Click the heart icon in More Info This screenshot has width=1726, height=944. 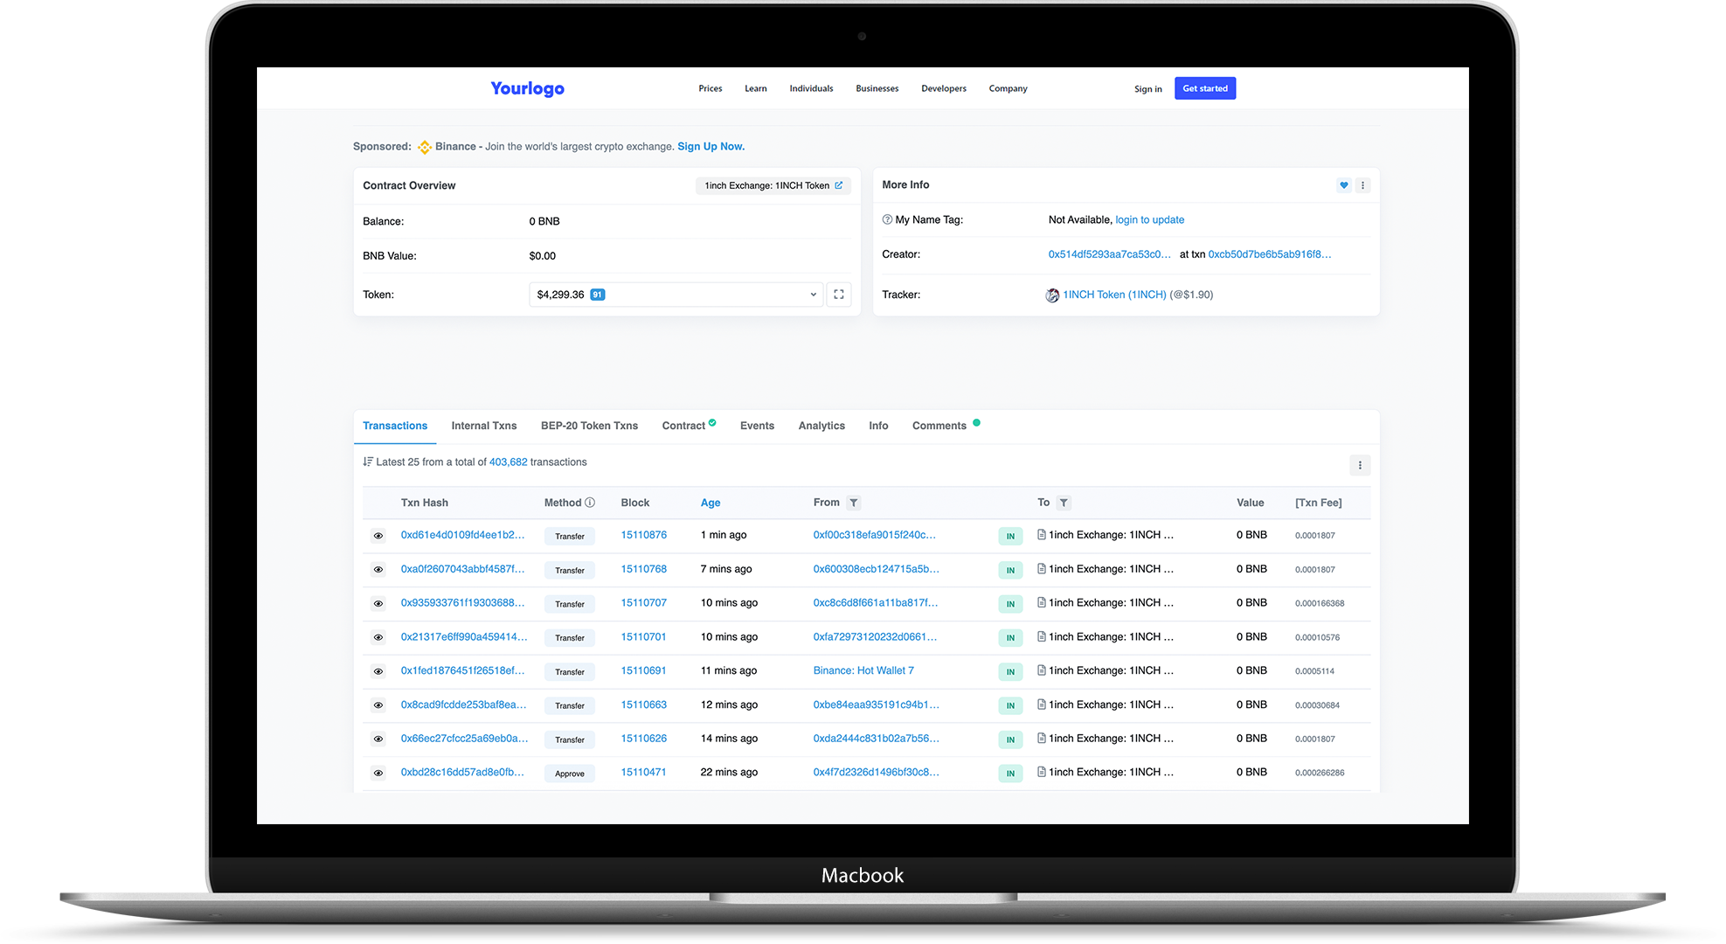[x=1344, y=185]
